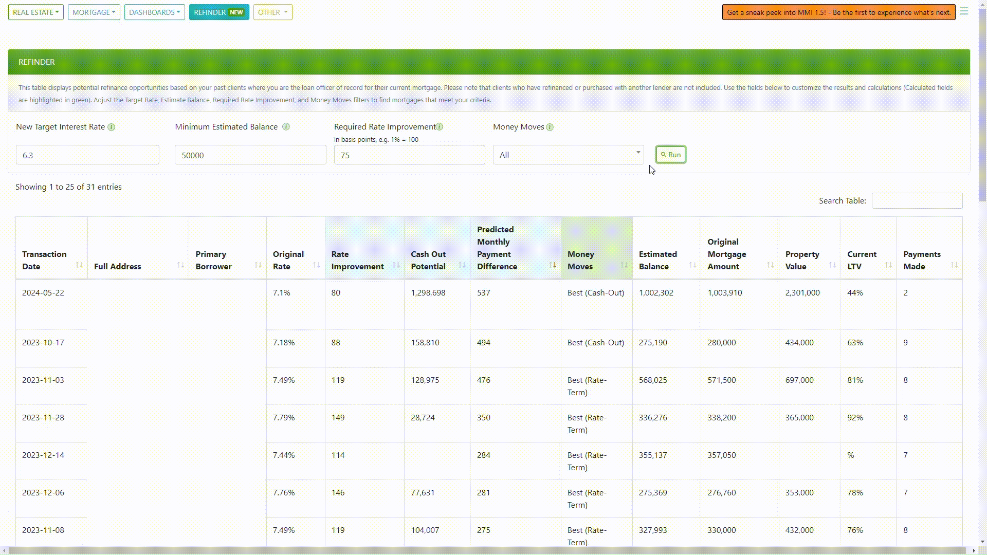Open the OTHER dropdown menu
Image resolution: width=987 pixels, height=555 pixels.
(272, 12)
